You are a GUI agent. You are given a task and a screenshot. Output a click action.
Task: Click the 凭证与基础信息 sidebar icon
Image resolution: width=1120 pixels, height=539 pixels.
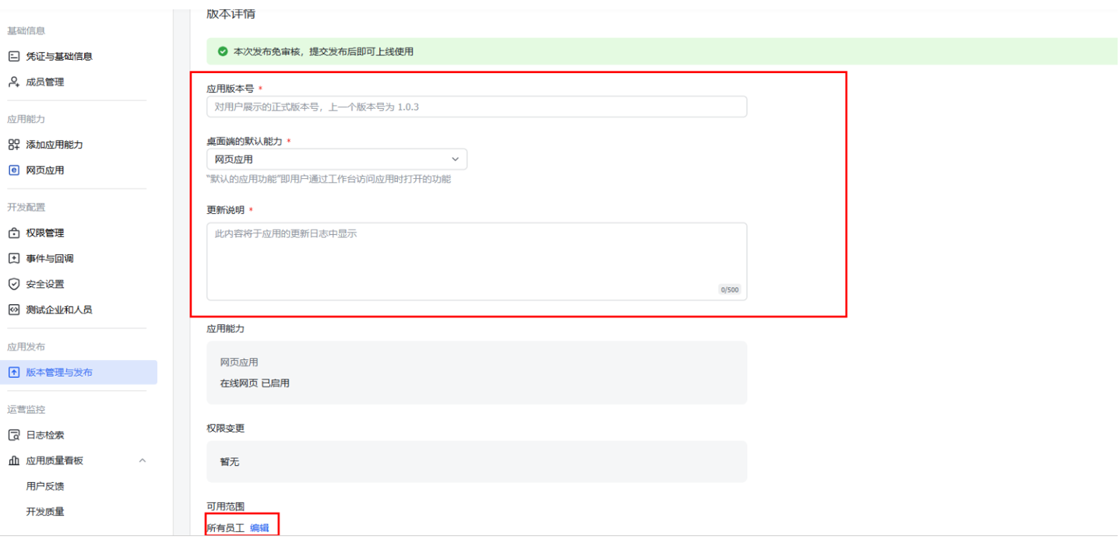[13, 57]
